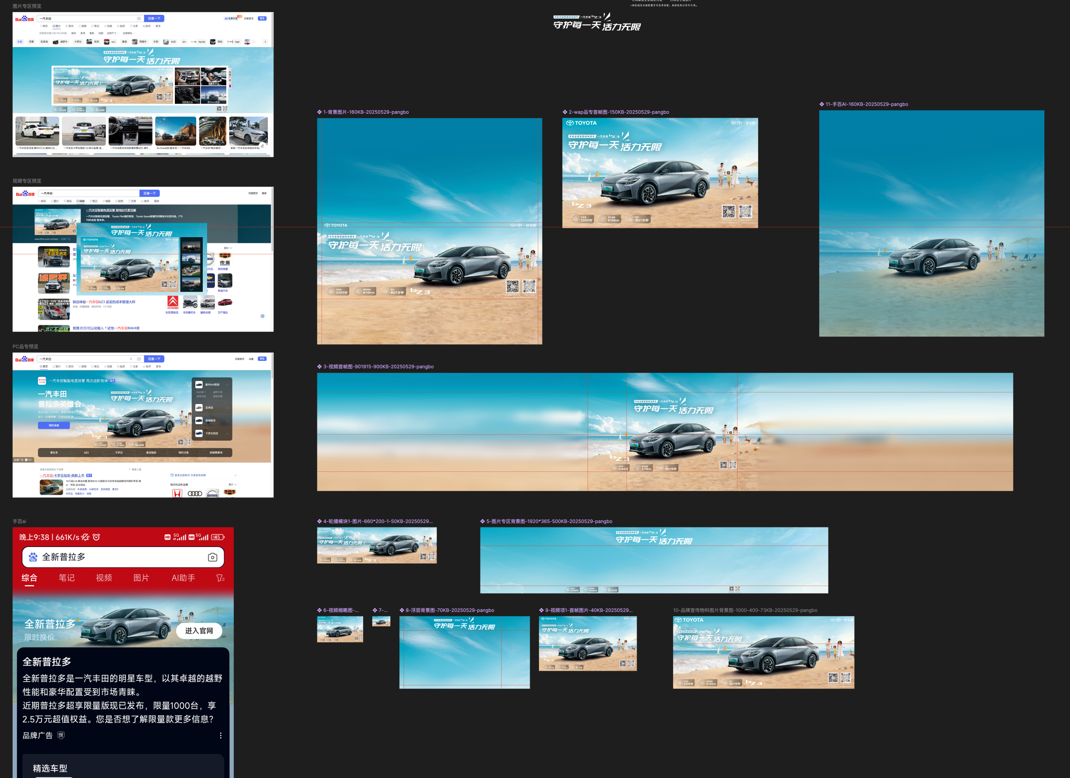The image size is (1070, 778).
Task: Click camera icon in 图片专区 search box
Action: point(139,18)
